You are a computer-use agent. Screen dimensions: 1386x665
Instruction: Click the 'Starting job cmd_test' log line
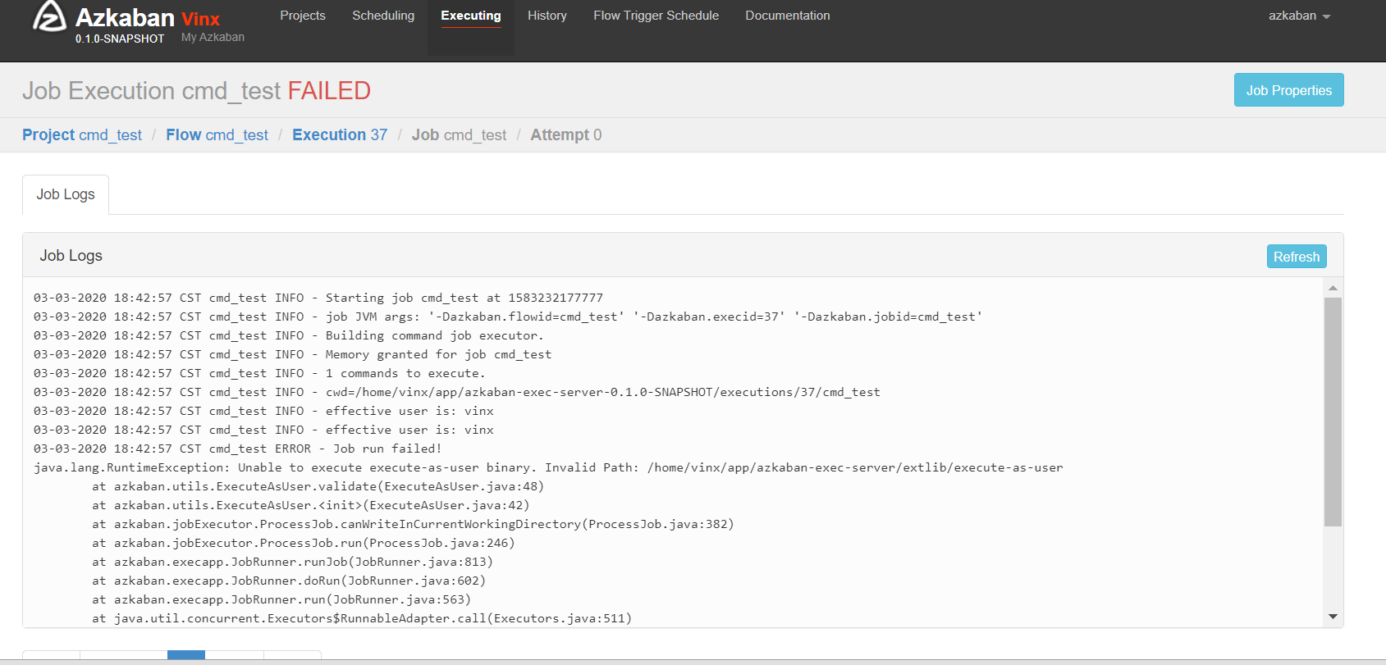pyautogui.click(x=318, y=298)
